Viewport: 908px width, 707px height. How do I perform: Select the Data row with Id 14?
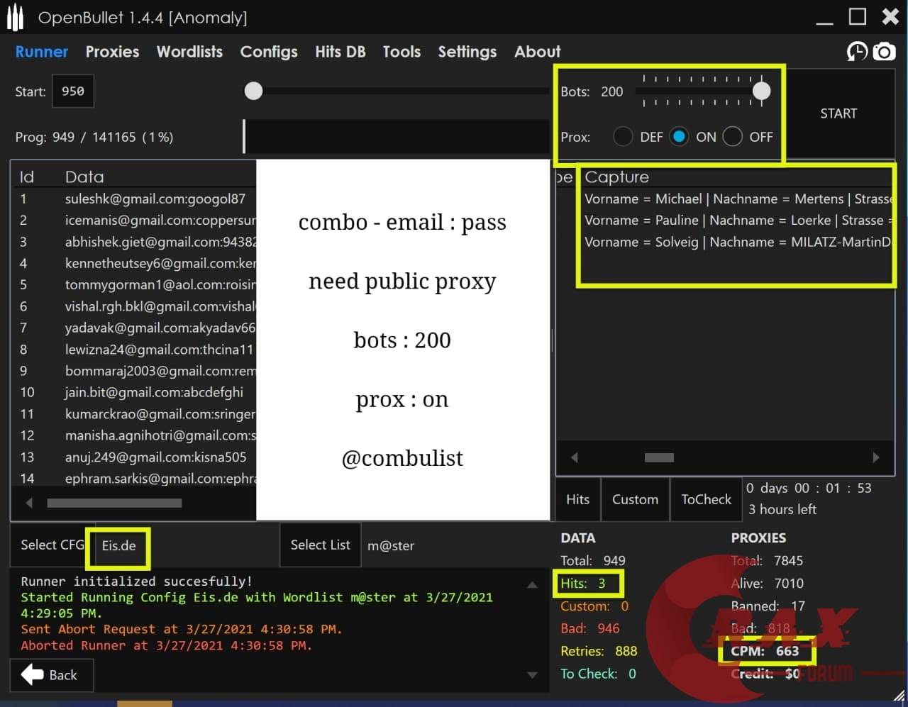135,478
